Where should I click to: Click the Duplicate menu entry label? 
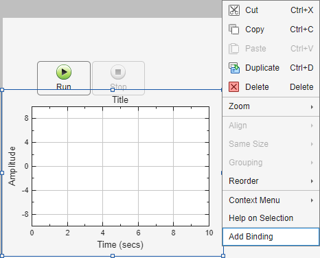(x=262, y=68)
